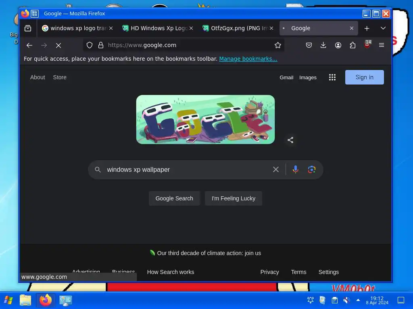Open the About link
Image resolution: width=413 pixels, height=309 pixels.
point(38,77)
